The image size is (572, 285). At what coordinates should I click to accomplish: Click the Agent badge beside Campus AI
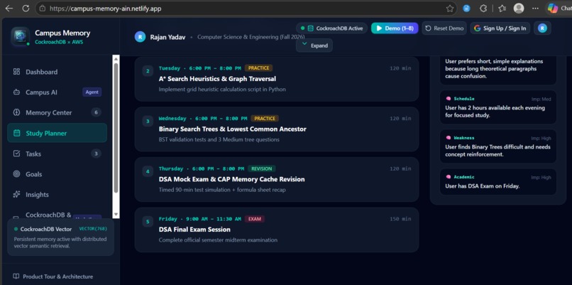click(x=92, y=92)
